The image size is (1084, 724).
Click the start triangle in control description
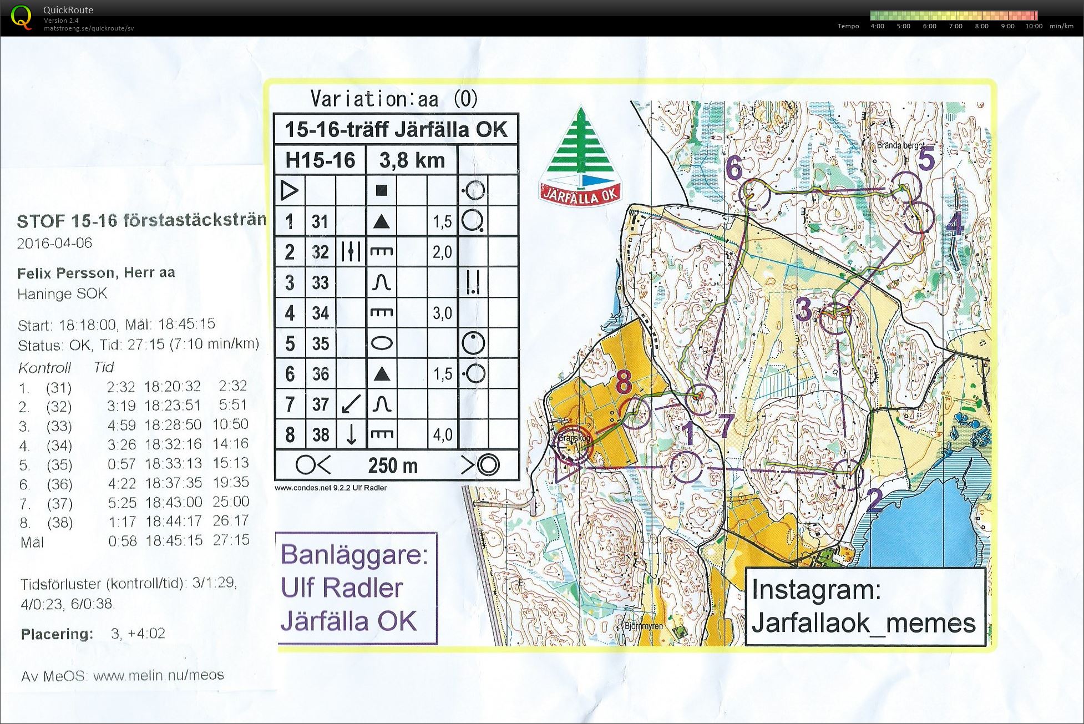[x=289, y=191]
